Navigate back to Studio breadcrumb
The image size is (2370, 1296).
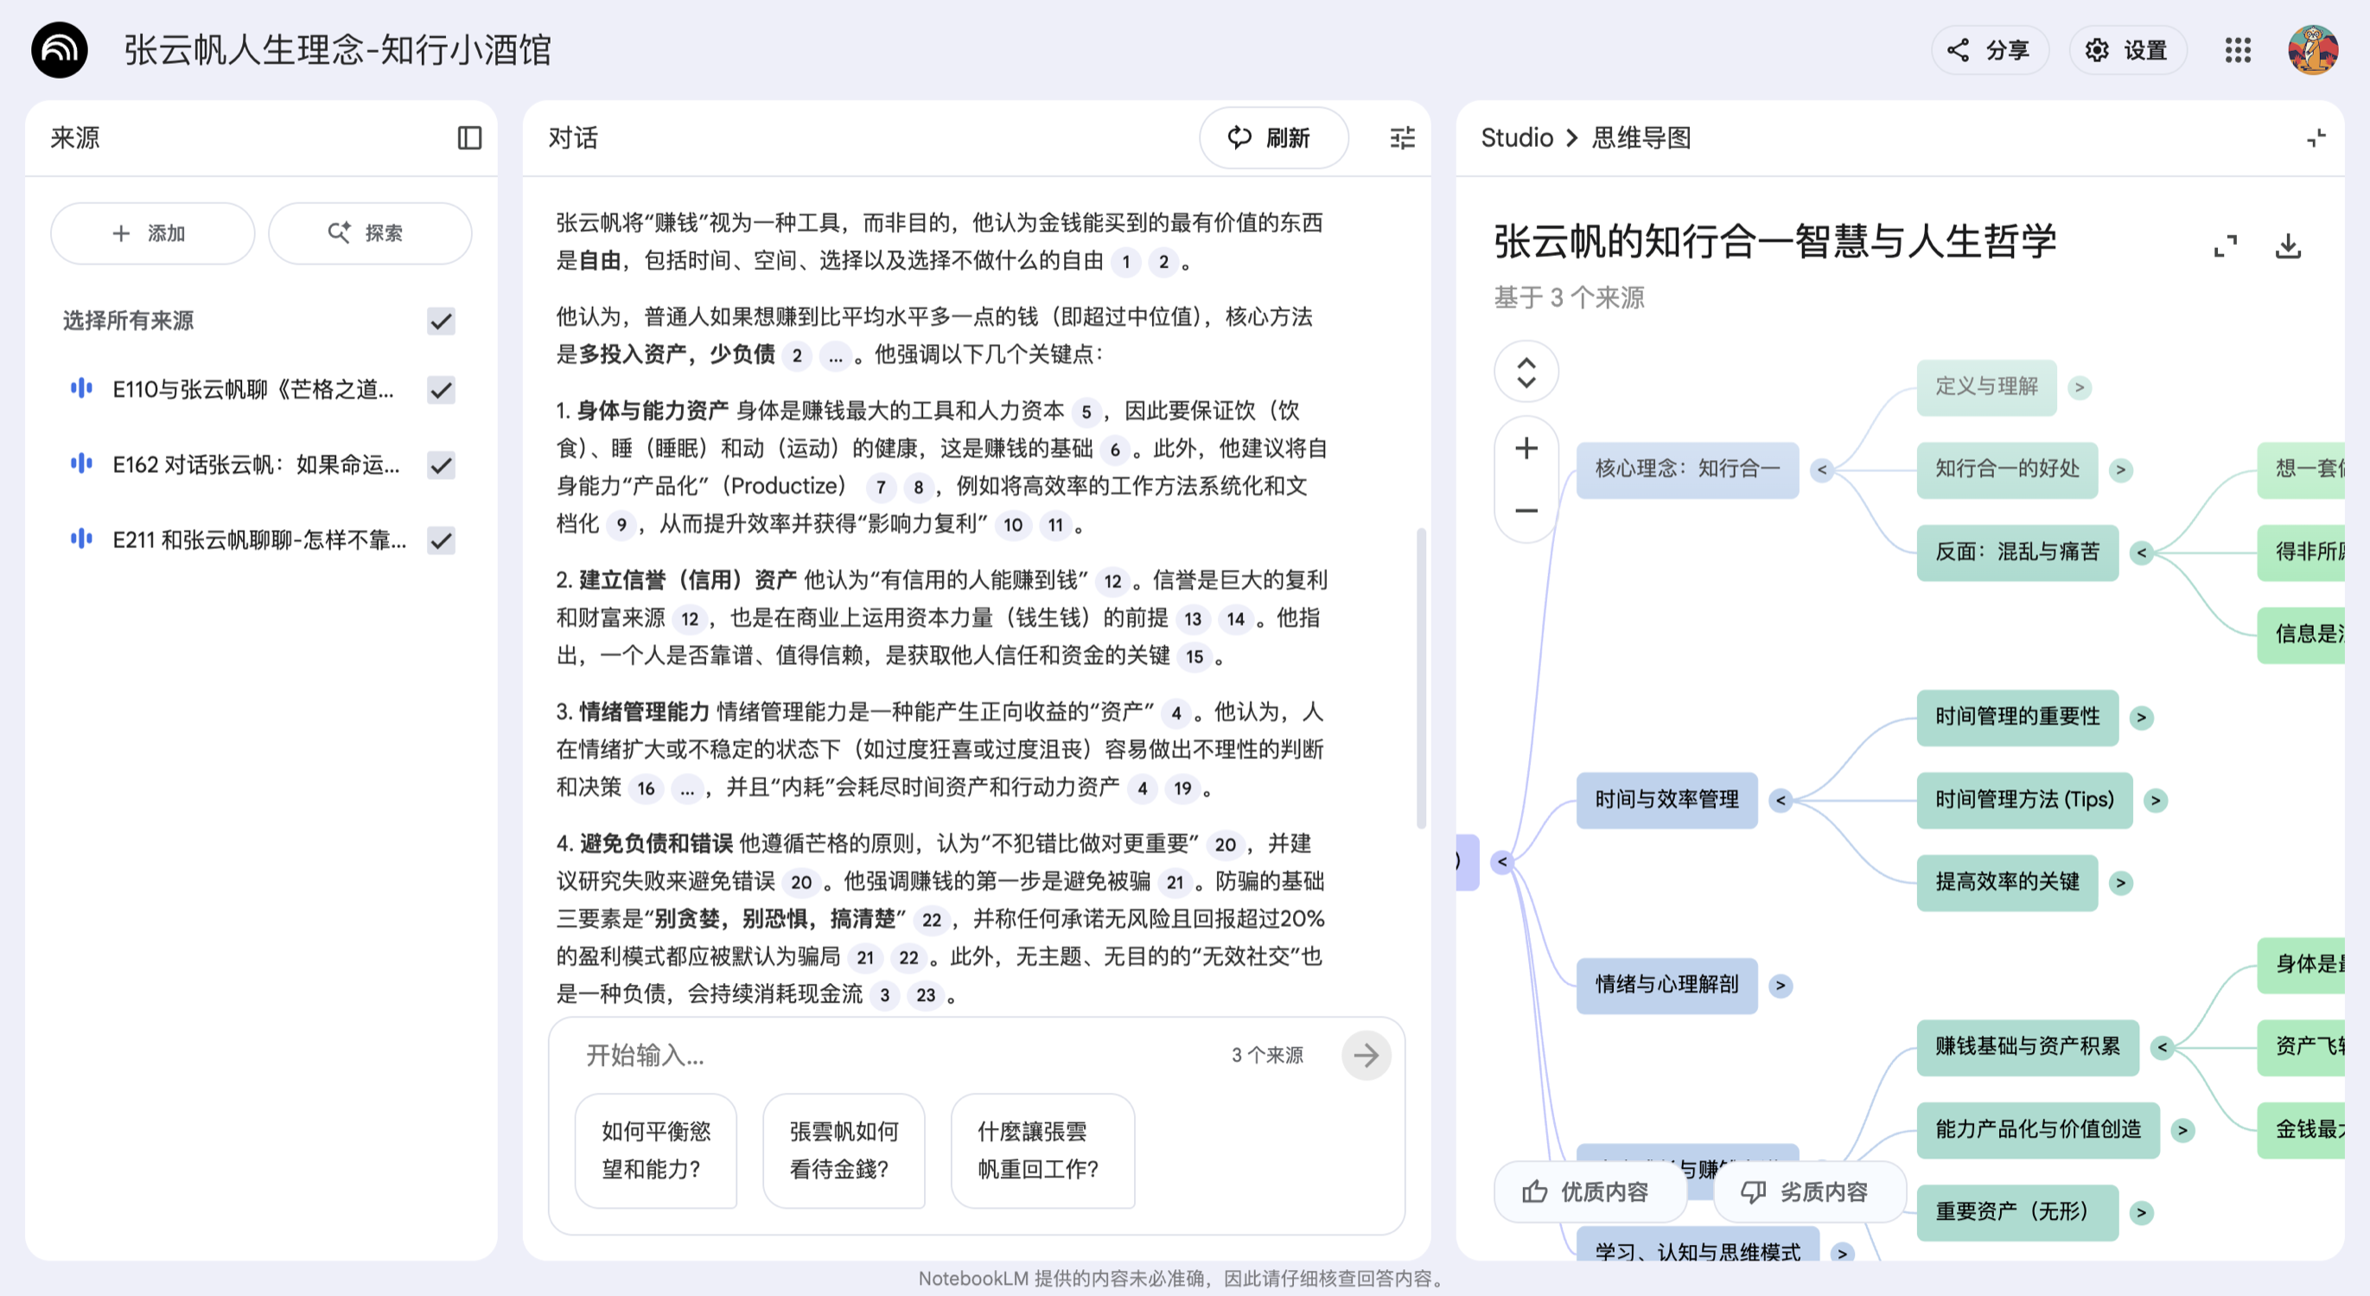click(x=1516, y=138)
